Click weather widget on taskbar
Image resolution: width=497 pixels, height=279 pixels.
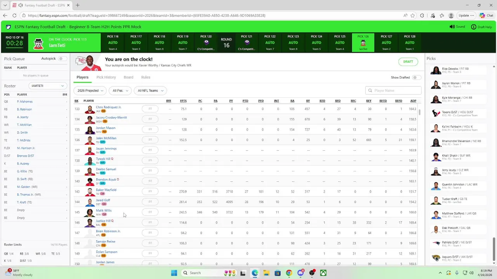19,273
